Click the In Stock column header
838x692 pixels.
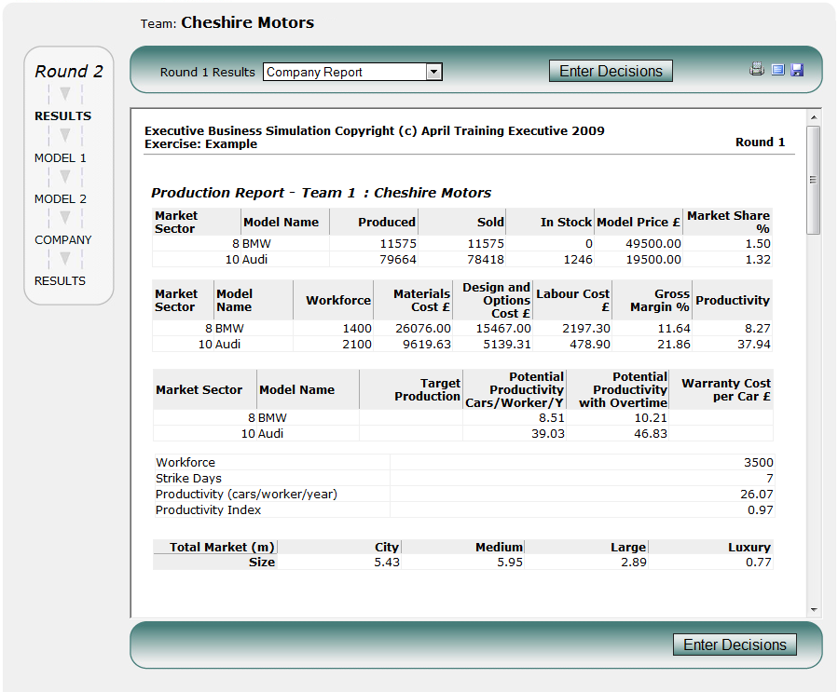[x=566, y=222]
